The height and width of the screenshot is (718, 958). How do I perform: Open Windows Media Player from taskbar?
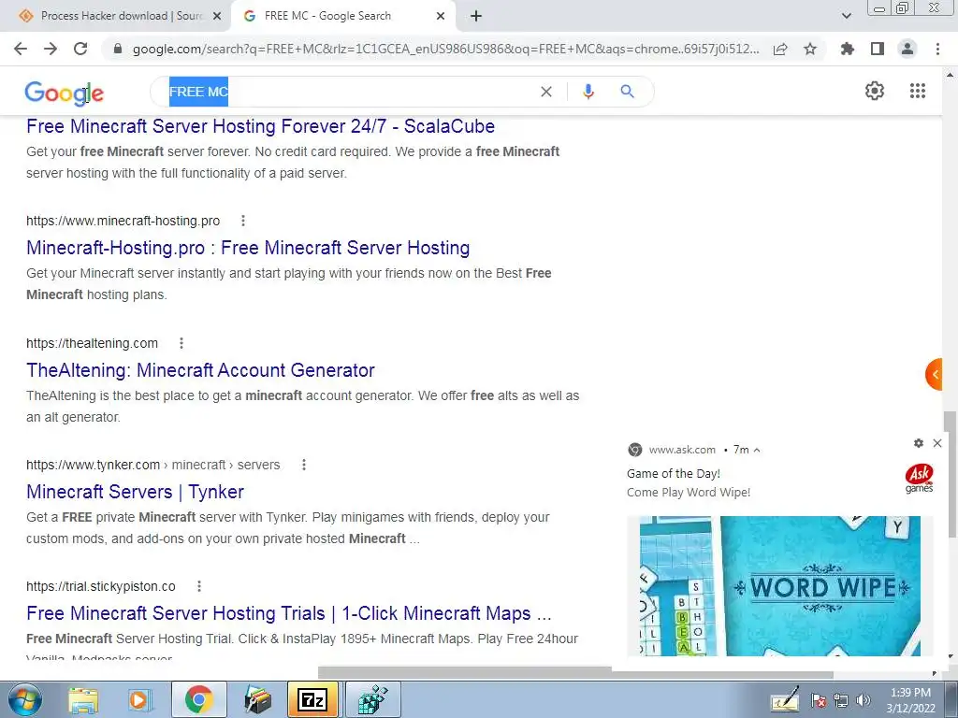click(x=140, y=699)
